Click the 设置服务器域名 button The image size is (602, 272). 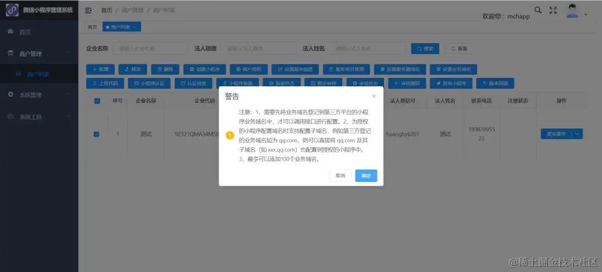point(400,70)
